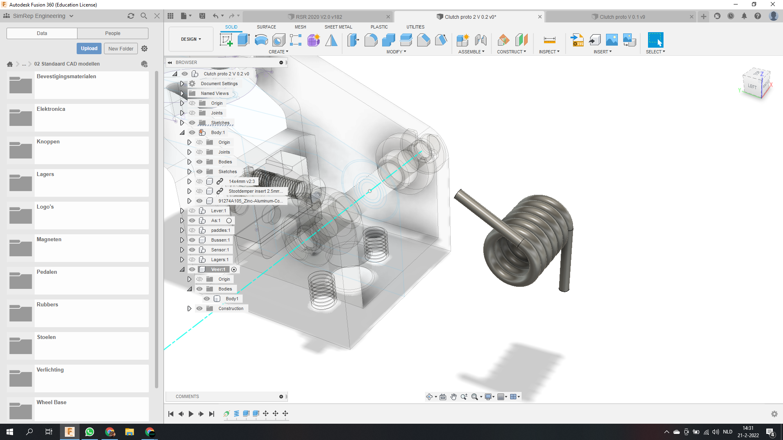Expand the Sketches folder under Body:1
783x440 pixels.
click(x=190, y=172)
